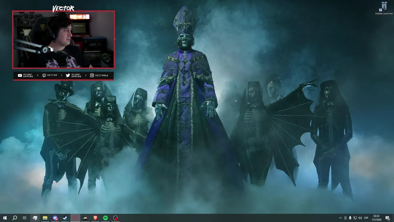Image resolution: width=394 pixels, height=222 pixels.
Task: Open the Brave browser taskbar icon
Action: 95,218
